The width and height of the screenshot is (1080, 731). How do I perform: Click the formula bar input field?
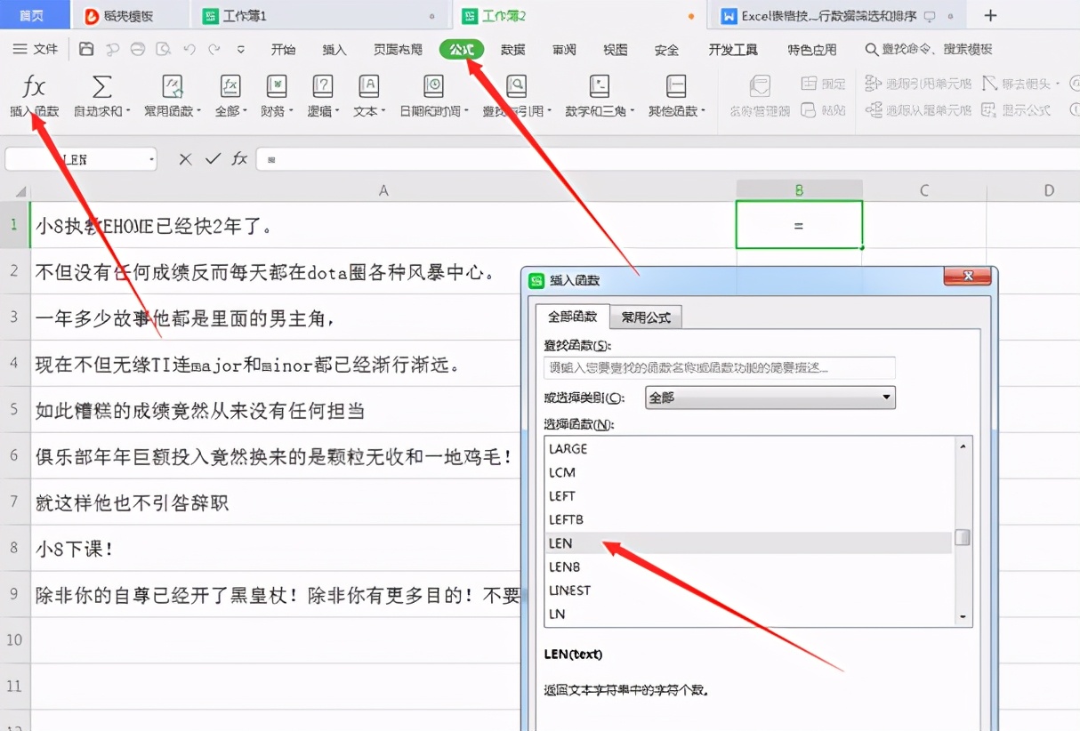pos(667,159)
